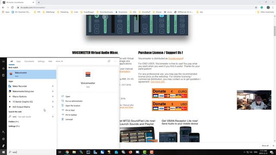Expand VoicemeeterSetup.exe result arrow
276x155 pixels.
coord(53,91)
